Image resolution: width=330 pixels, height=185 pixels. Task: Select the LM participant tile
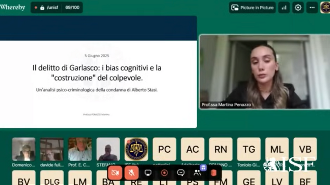tap(80, 178)
